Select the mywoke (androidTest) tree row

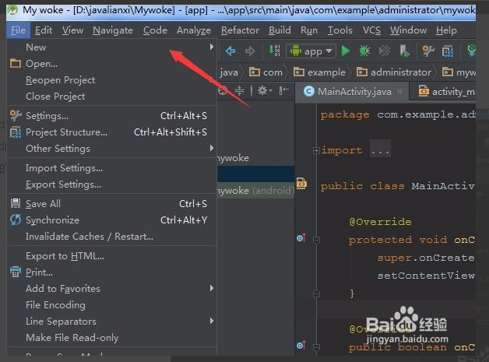(255, 190)
